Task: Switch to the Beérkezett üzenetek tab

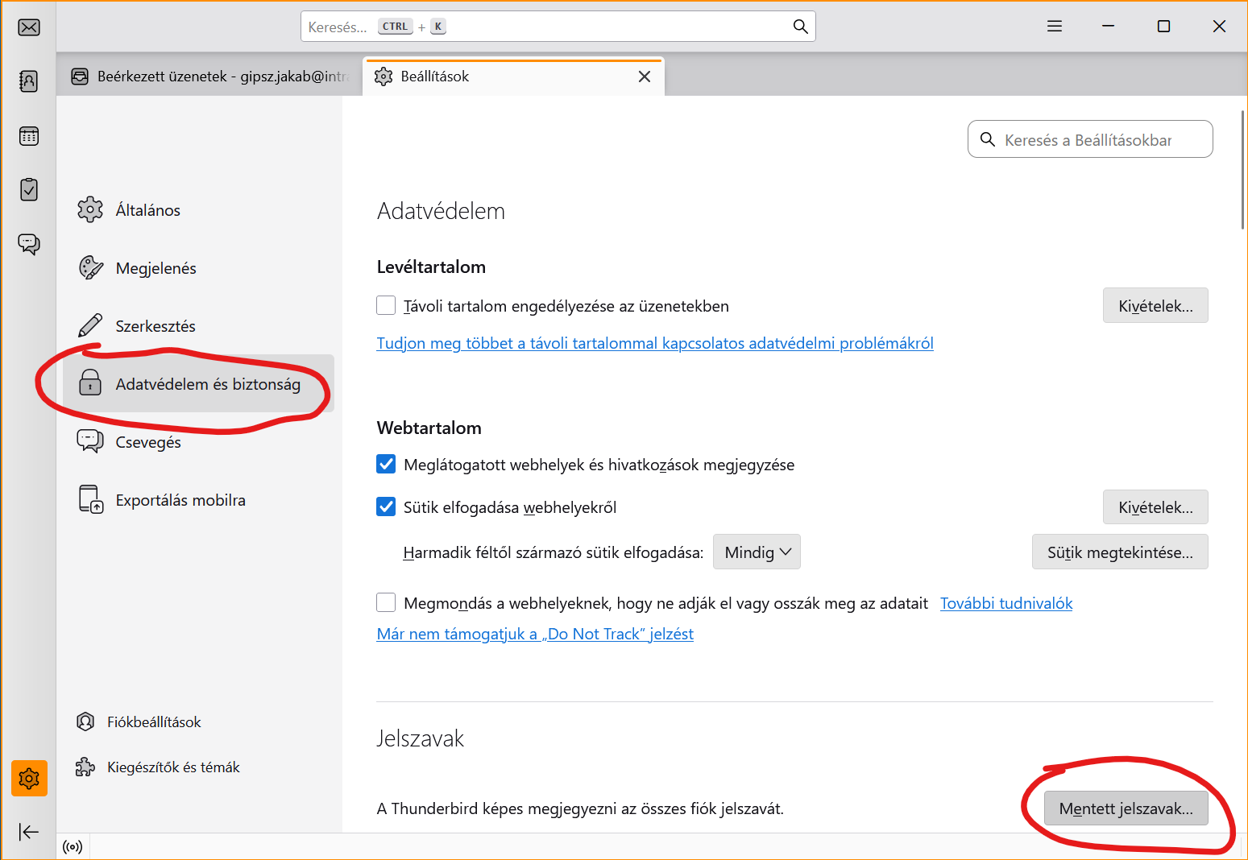Action: coord(209,76)
